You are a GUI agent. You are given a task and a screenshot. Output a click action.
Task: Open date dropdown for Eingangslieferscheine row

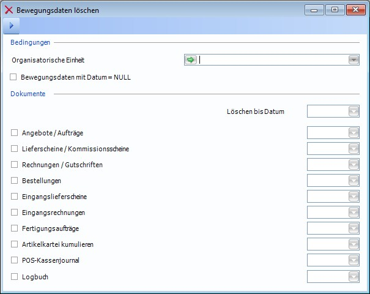[x=353, y=197]
